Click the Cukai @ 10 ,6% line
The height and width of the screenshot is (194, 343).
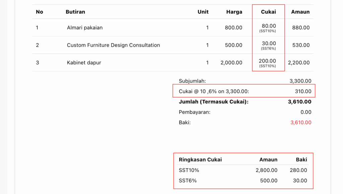coord(244,91)
